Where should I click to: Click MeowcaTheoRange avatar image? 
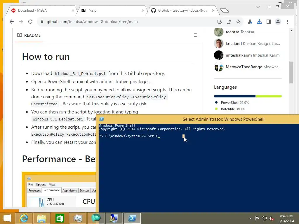(x=218, y=67)
